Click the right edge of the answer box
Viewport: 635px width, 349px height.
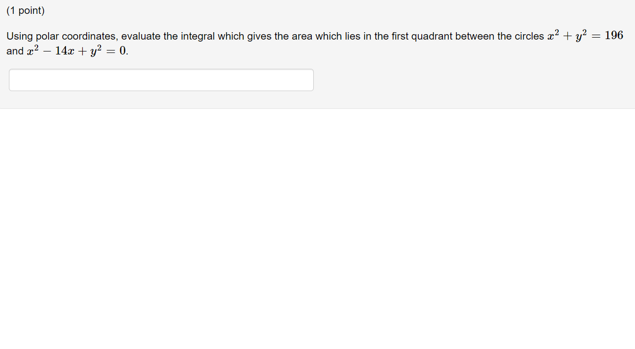(x=313, y=80)
